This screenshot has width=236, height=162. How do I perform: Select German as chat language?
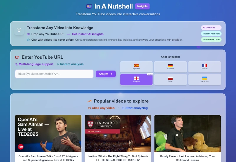(x=171, y=67)
